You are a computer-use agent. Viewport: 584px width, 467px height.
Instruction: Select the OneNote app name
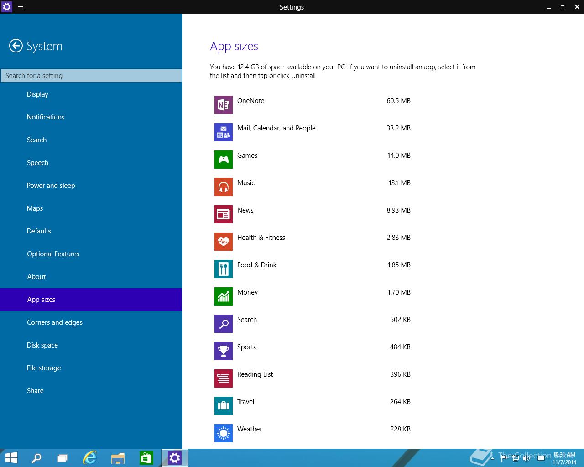click(x=250, y=101)
